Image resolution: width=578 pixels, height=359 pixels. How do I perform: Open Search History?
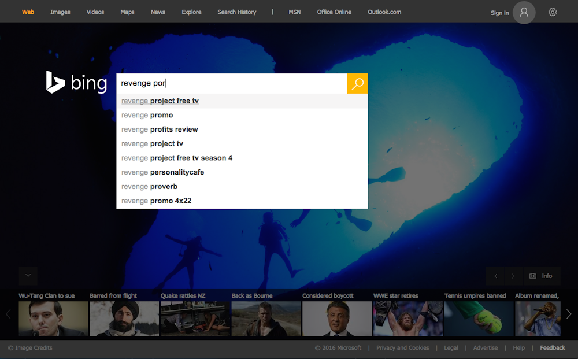point(236,12)
